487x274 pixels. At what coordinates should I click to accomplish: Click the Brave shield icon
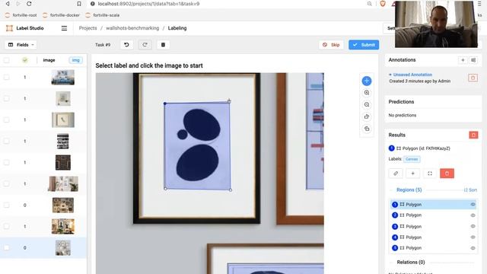tap(382, 4)
